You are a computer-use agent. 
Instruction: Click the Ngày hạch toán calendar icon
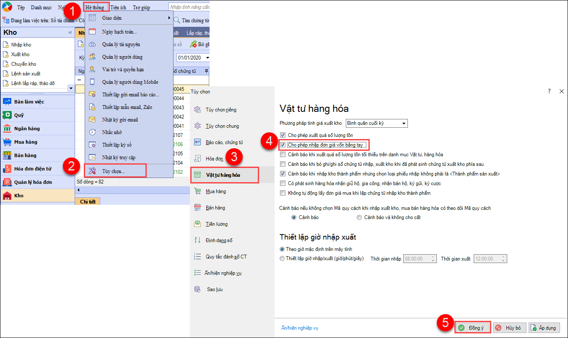pos(93,32)
